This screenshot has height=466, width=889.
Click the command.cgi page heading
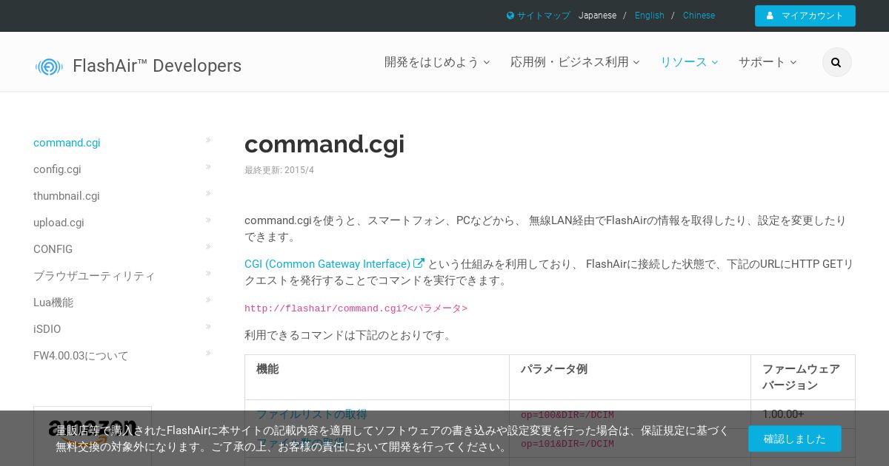coord(324,143)
